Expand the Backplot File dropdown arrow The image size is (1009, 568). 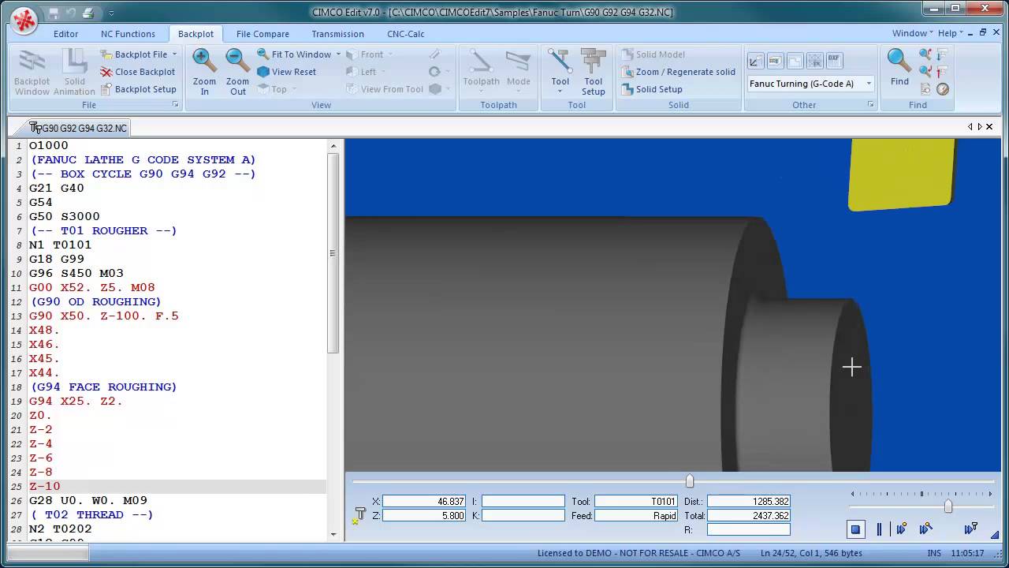pyautogui.click(x=174, y=54)
